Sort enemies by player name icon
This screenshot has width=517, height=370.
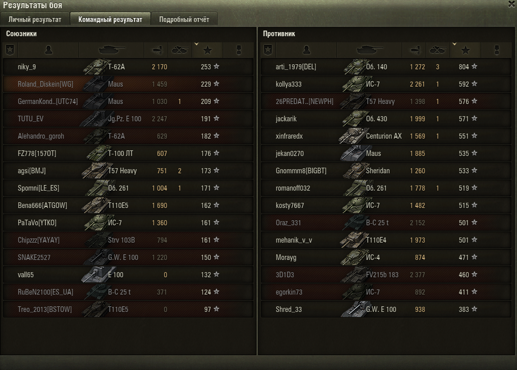pyautogui.click(x=306, y=50)
